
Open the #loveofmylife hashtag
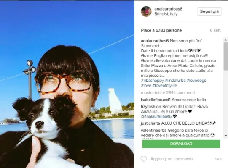[x=165, y=85]
